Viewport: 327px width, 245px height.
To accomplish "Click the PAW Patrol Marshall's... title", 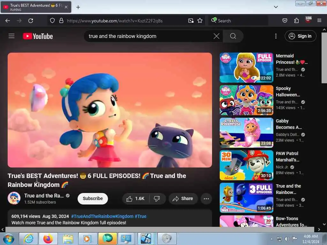I will pos(288,156).
